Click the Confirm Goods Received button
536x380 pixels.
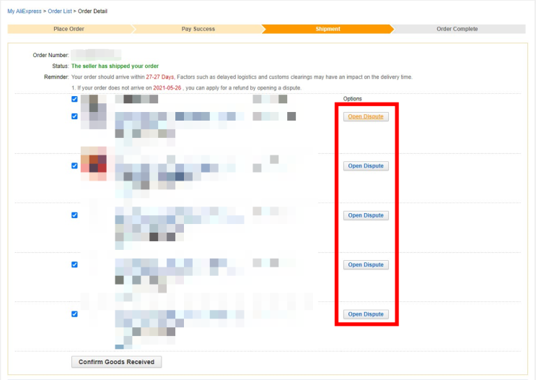click(117, 362)
